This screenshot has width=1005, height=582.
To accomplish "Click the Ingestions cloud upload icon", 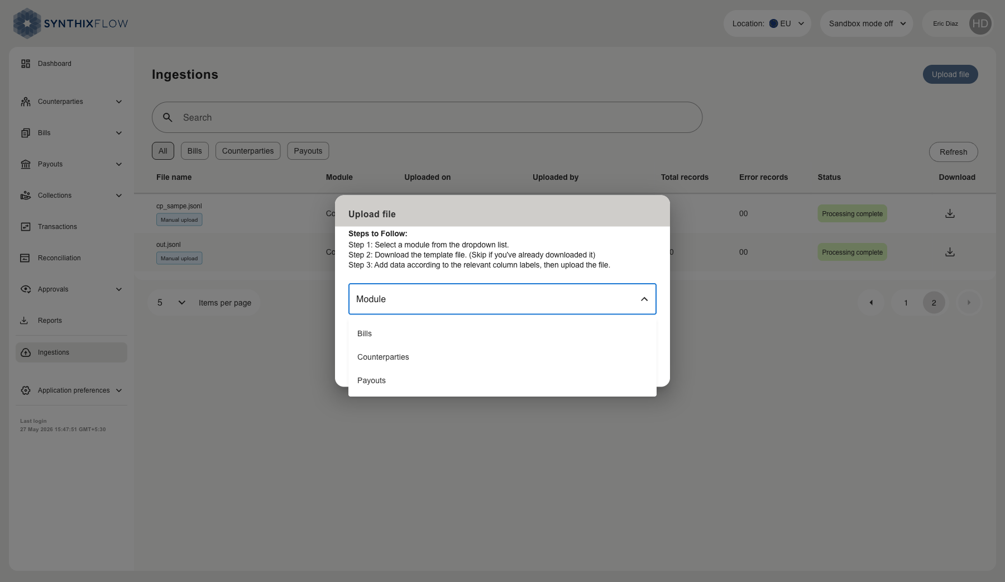I will (26, 352).
